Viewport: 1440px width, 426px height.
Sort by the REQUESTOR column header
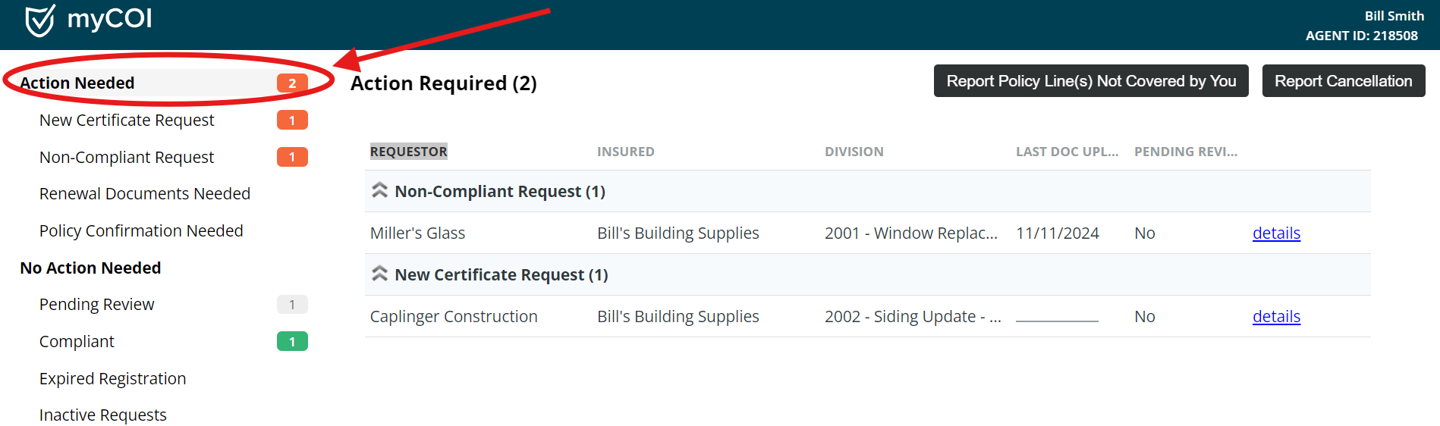coord(409,152)
